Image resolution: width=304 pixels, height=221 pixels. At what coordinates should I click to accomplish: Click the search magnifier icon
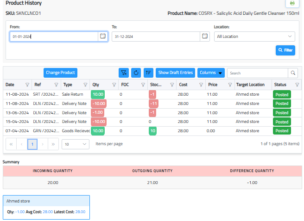[x=292, y=73]
